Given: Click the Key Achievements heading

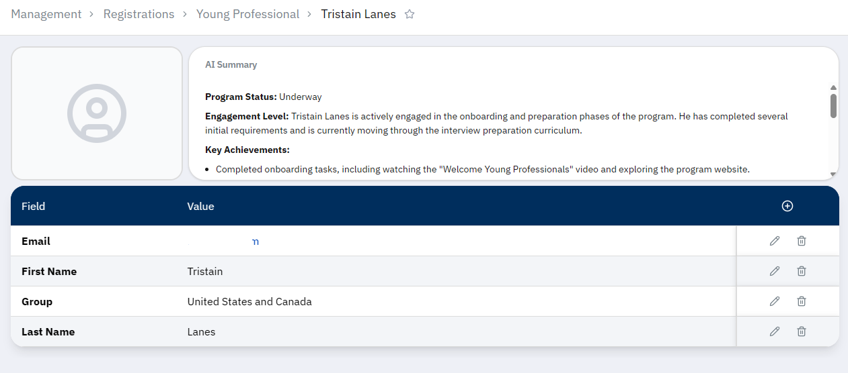Looking at the screenshot, I should (247, 150).
